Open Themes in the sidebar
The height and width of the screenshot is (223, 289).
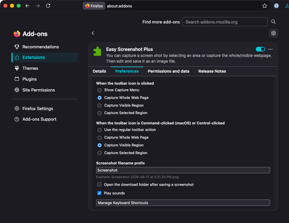[x=45, y=68]
